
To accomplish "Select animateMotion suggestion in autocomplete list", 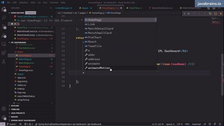I will tap(120, 68).
